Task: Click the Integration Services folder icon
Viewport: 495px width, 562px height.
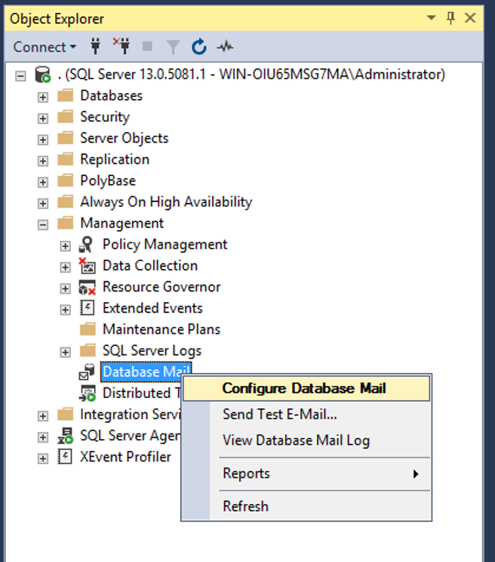Action: pyautogui.click(x=66, y=415)
